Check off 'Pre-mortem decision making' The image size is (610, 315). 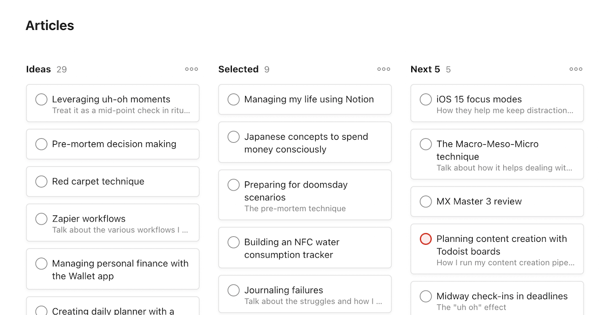[41, 144]
